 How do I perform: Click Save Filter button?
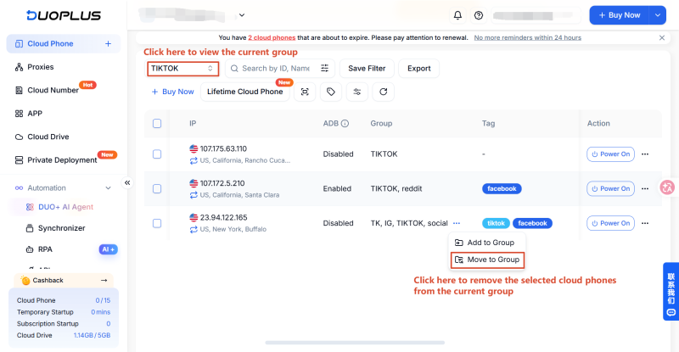point(367,69)
